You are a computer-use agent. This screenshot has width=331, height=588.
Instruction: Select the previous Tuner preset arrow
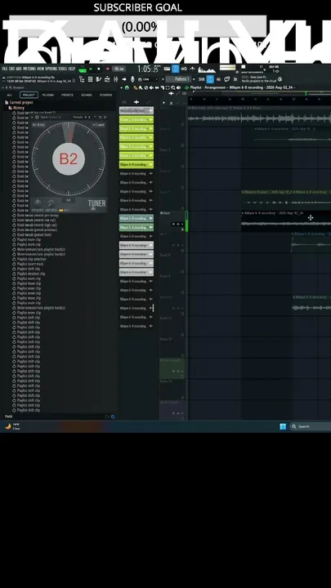point(86,117)
